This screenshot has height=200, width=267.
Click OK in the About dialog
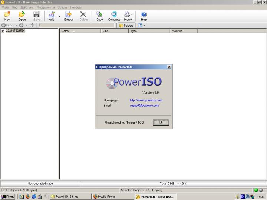point(161,122)
